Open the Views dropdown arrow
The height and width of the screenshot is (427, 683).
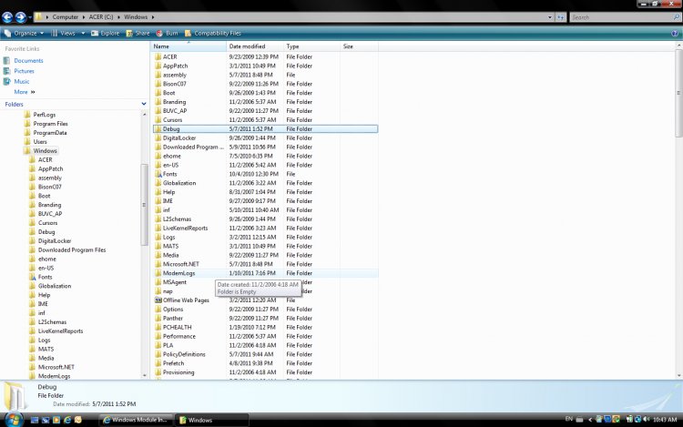[83, 33]
